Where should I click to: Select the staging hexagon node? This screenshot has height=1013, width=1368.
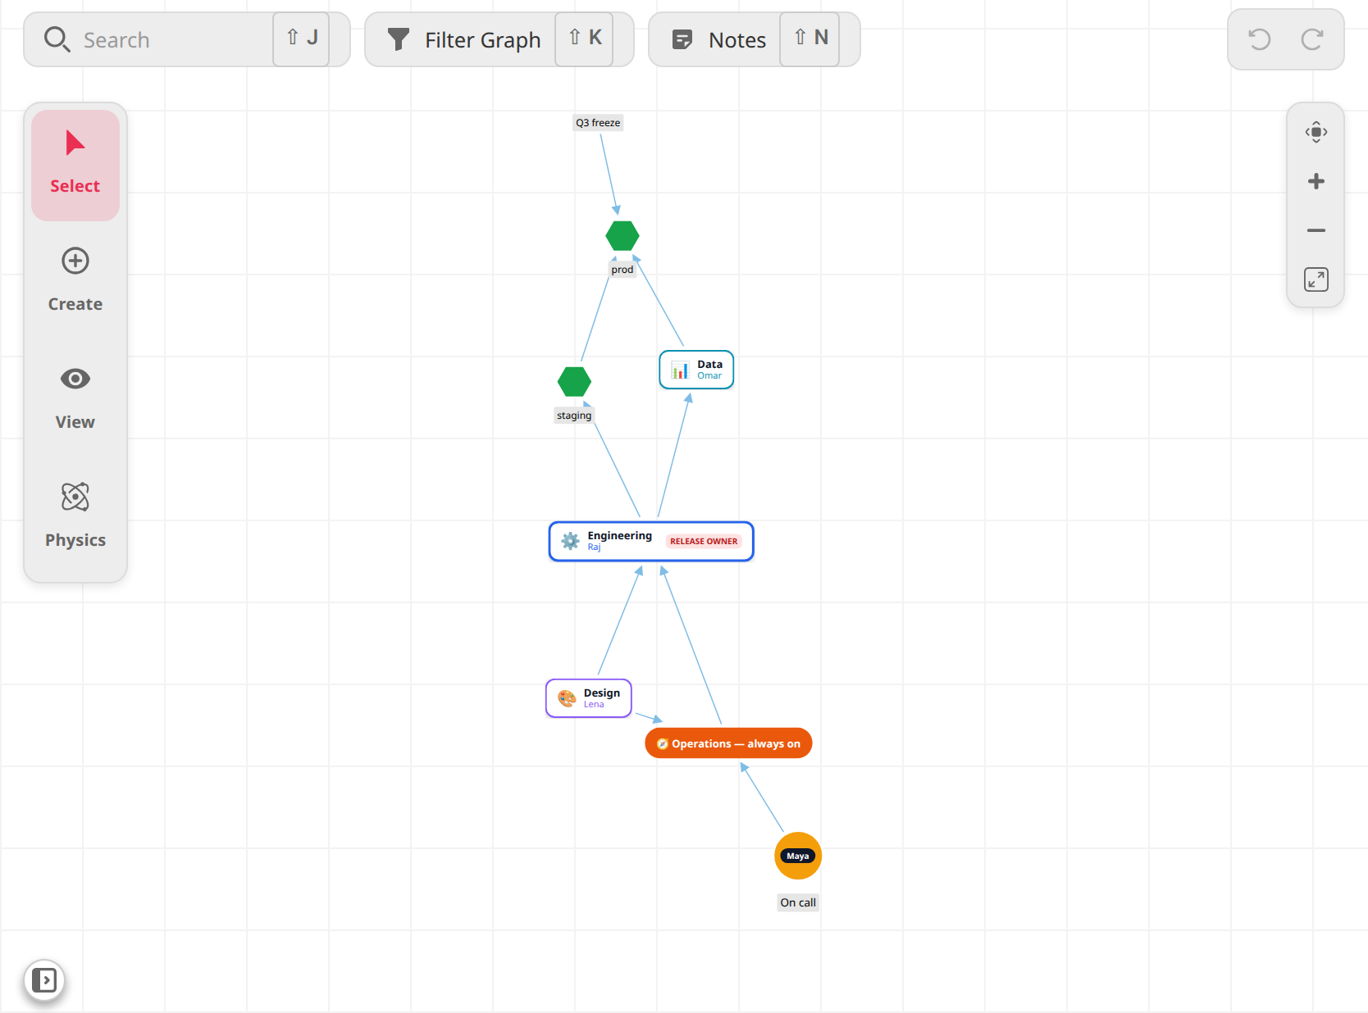[574, 382]
